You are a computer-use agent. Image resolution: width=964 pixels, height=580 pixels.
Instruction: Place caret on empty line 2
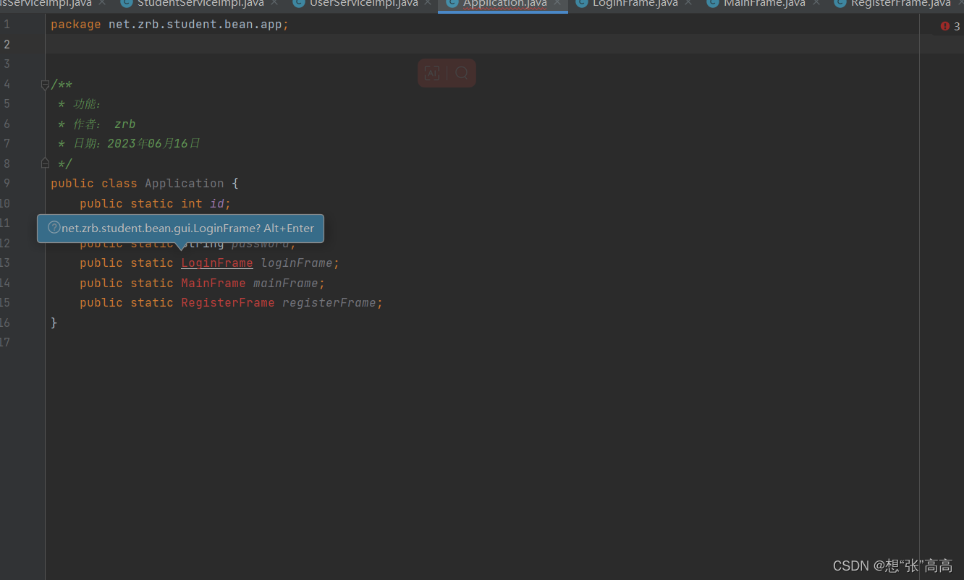481,44
